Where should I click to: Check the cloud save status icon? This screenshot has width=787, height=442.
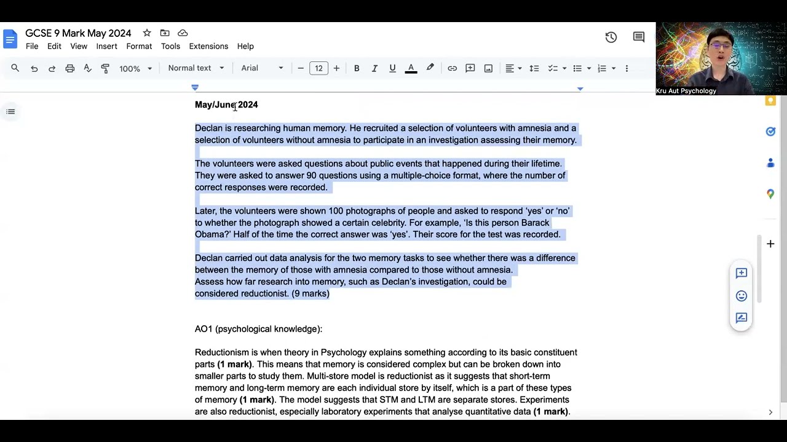tap(183, 33)
